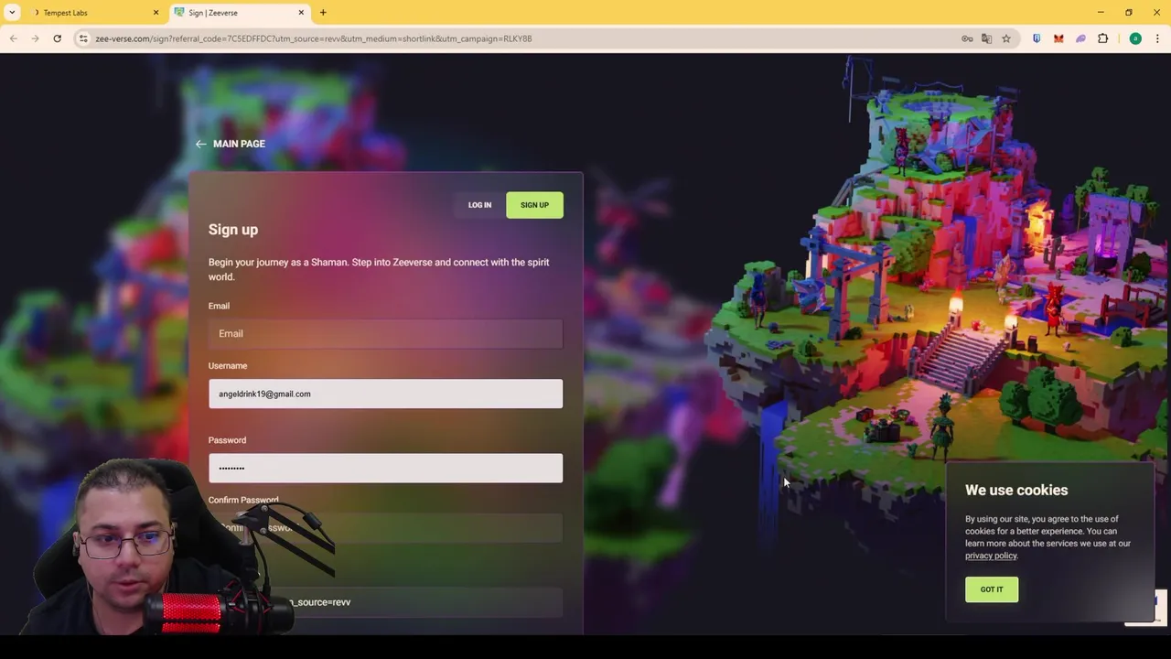This screenshot has width=1171, height=659.
Task: Click the zee-verse.com URL in address bar
Action: (x=313, y=38)
